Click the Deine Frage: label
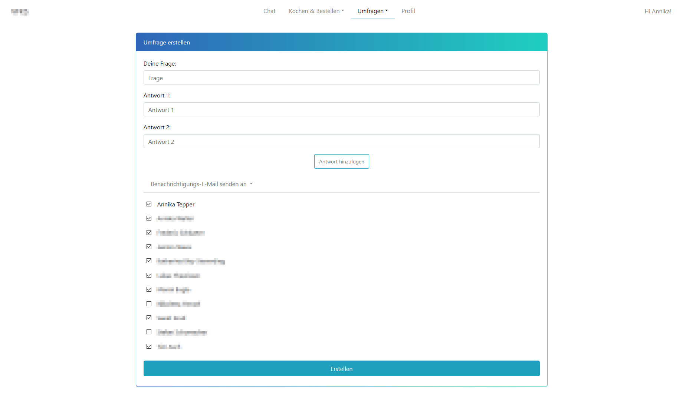Image resolution: width=683 pixels, height=398 pixels. 160,64
